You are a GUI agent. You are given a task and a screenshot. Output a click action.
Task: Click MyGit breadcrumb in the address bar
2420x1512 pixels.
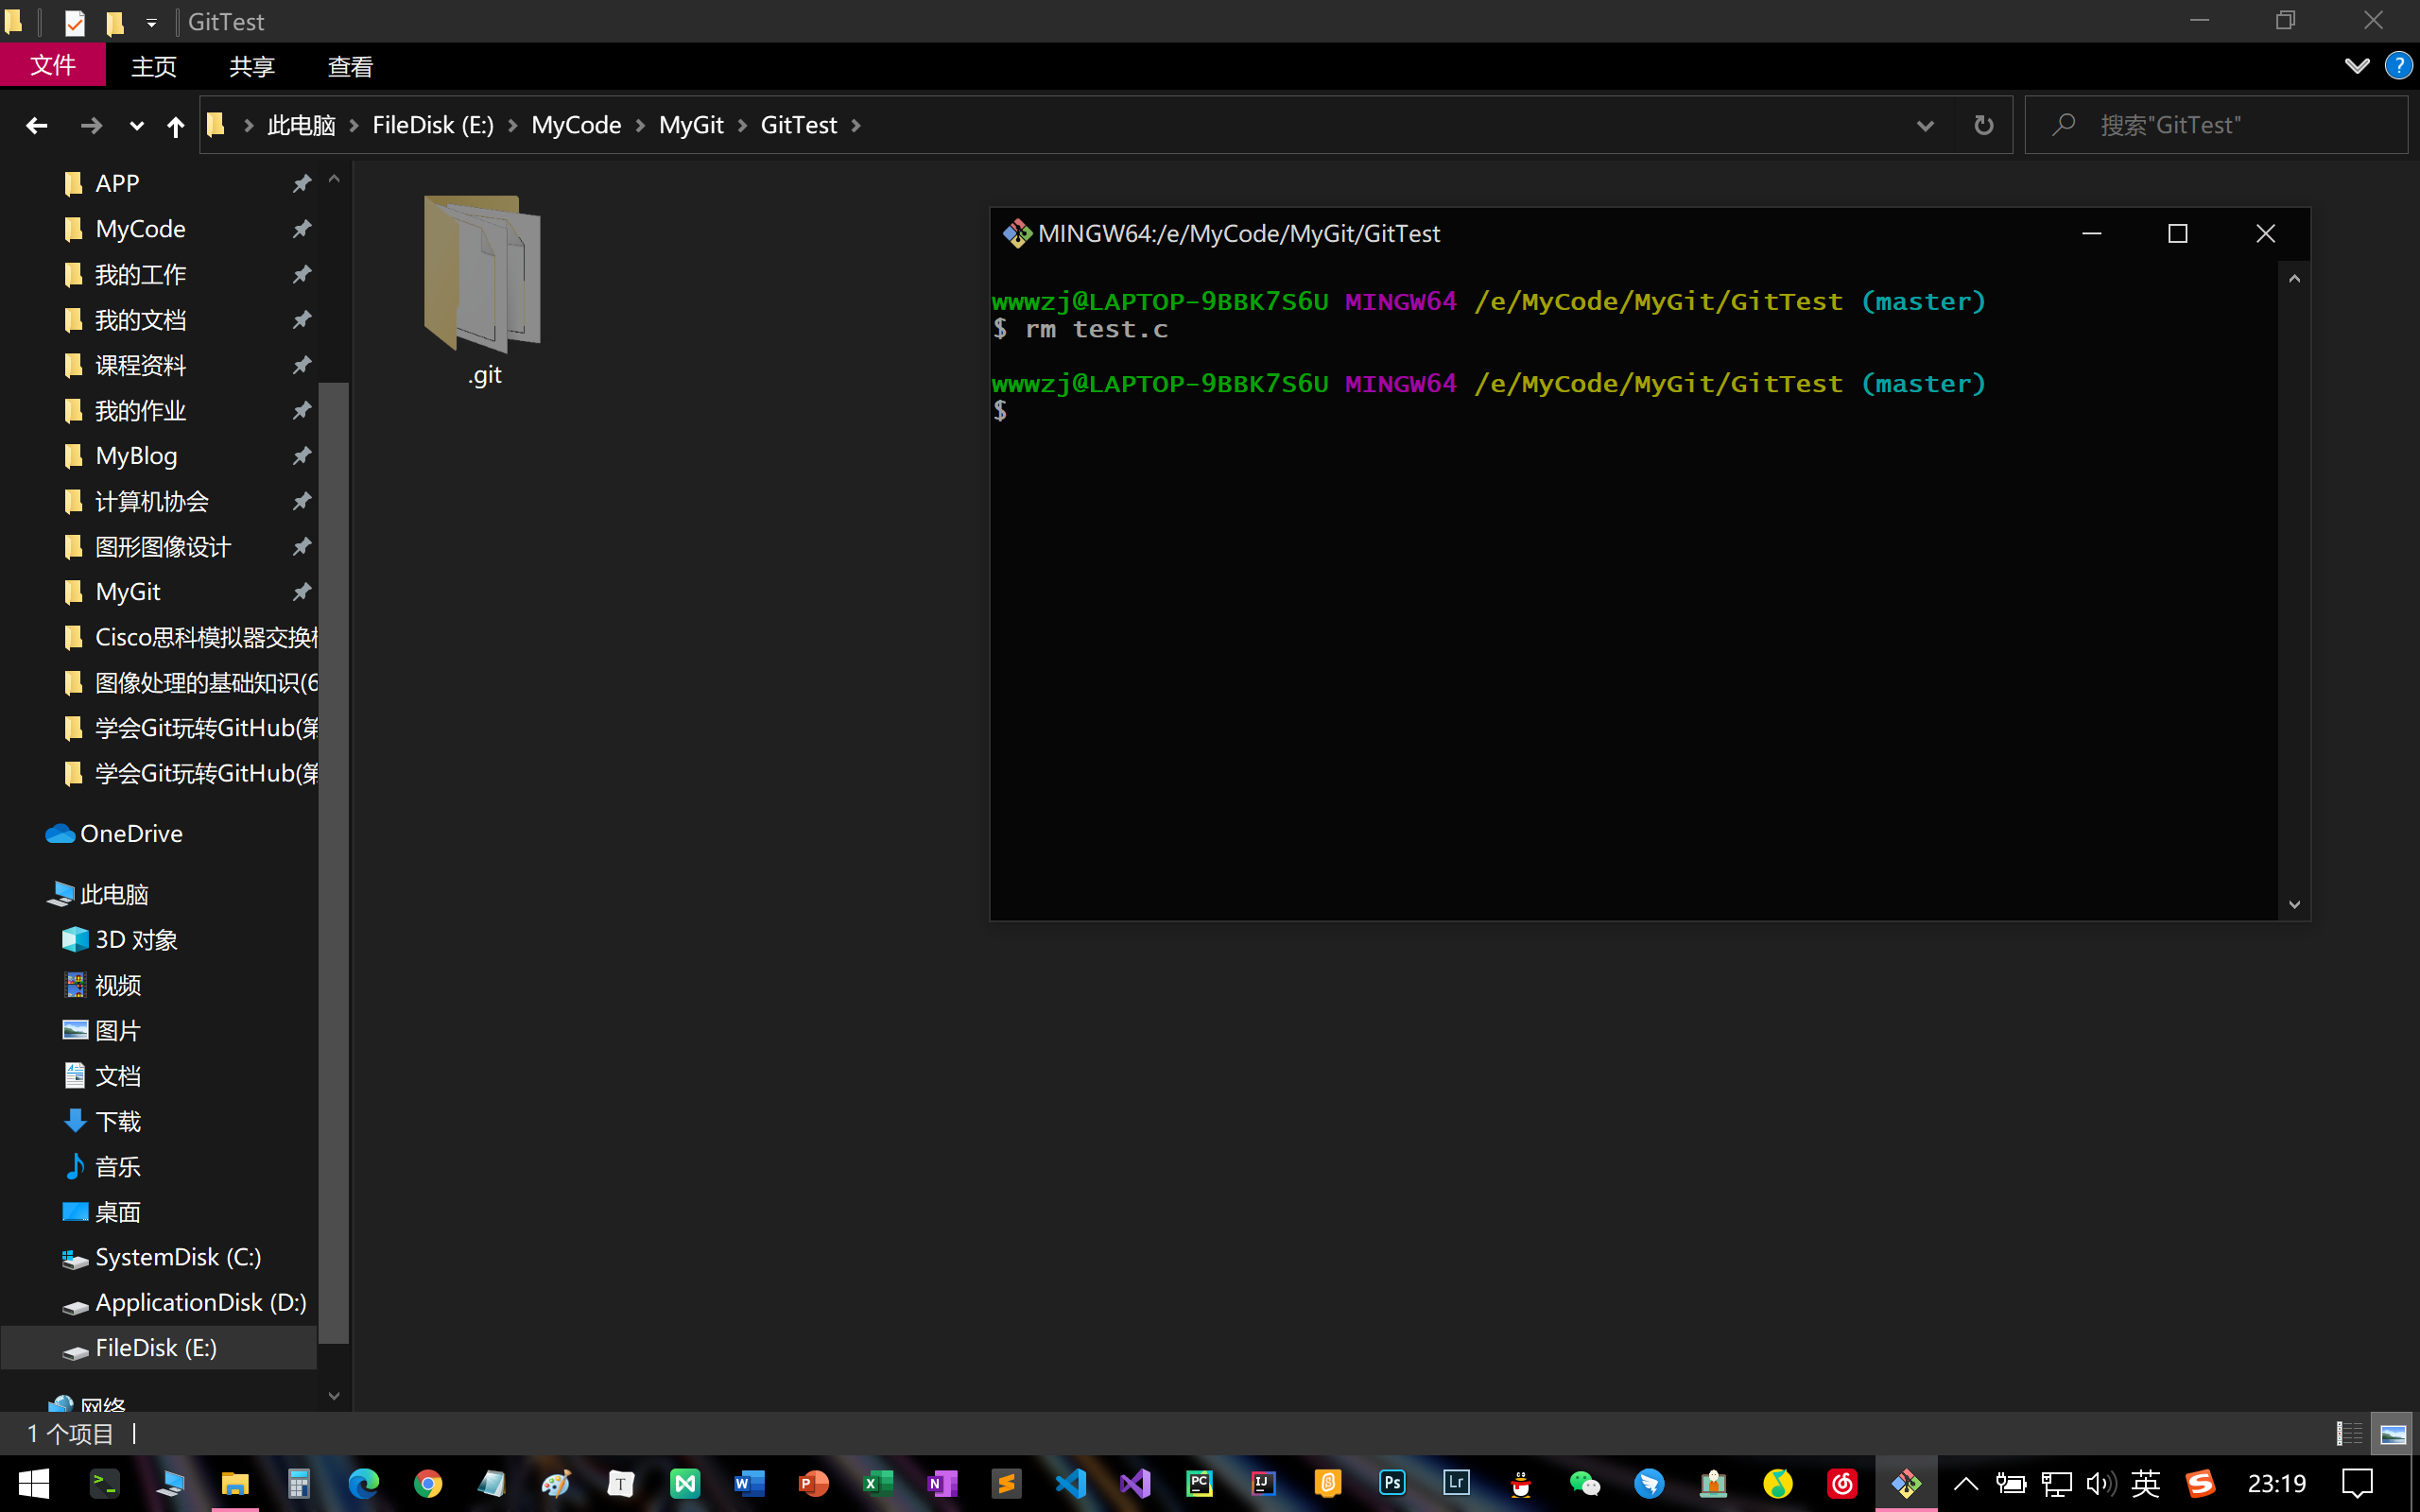pyautogui.click(x=691, y=126)
